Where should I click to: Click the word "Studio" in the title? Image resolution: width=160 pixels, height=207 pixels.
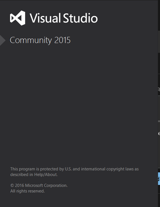click(80, 18)
